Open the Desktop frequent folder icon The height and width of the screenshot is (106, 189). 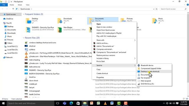point(28,21)
